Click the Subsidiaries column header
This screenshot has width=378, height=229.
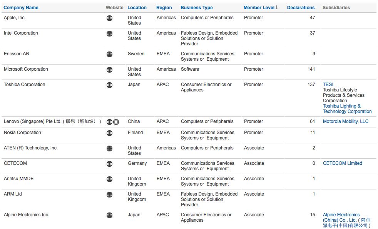coord(336,7)
